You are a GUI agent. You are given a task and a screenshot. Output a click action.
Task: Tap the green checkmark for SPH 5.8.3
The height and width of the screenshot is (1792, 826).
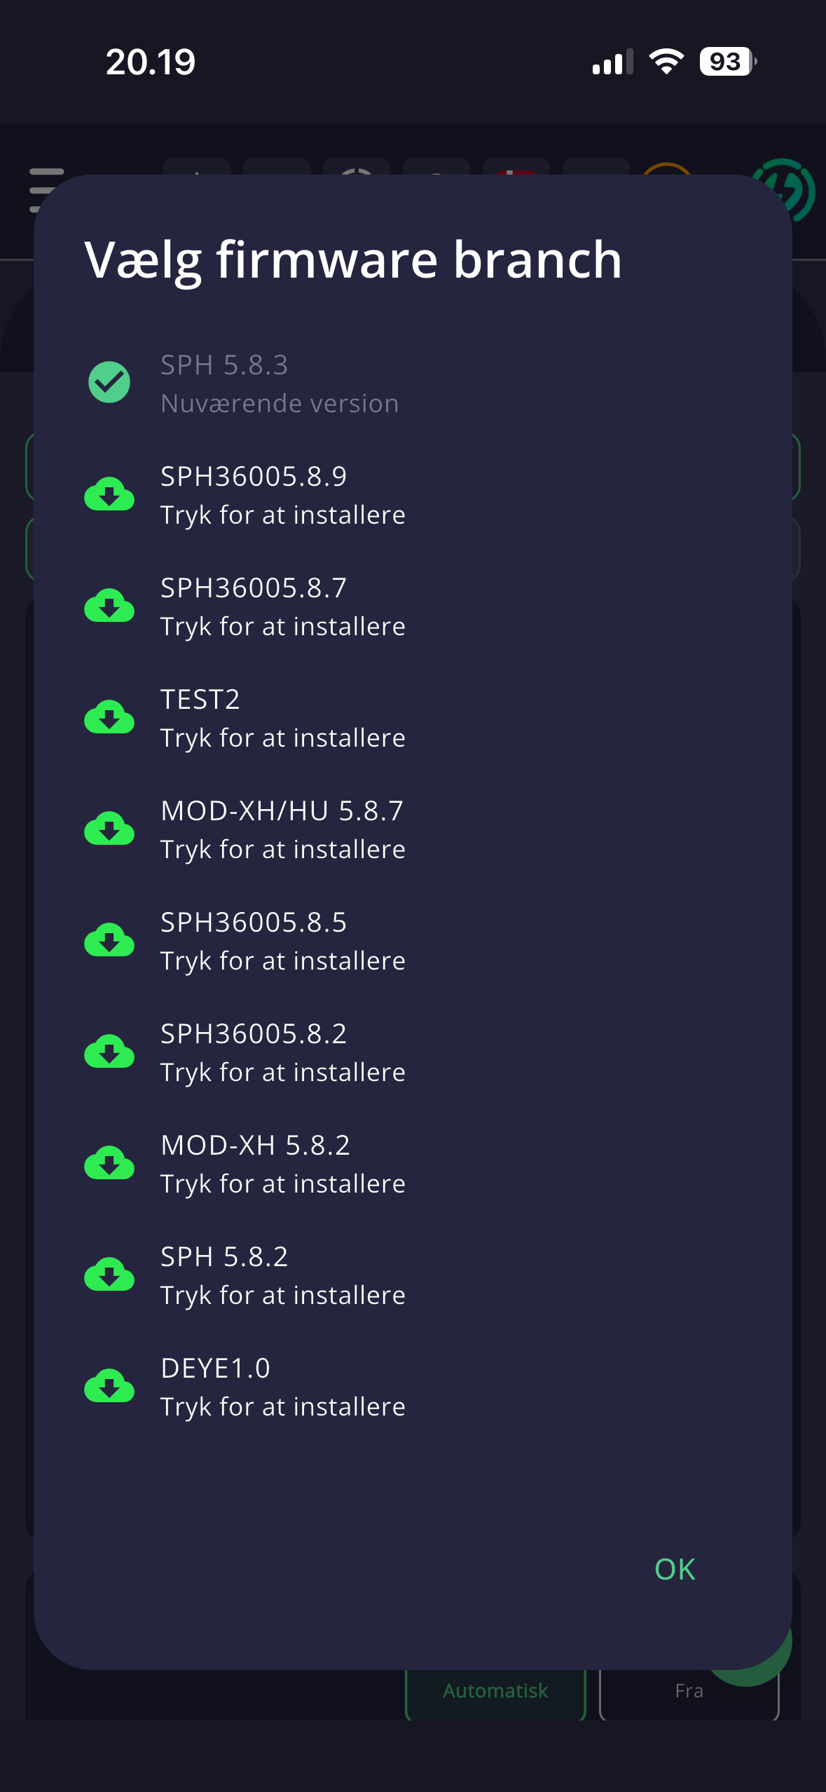point(109,382)
